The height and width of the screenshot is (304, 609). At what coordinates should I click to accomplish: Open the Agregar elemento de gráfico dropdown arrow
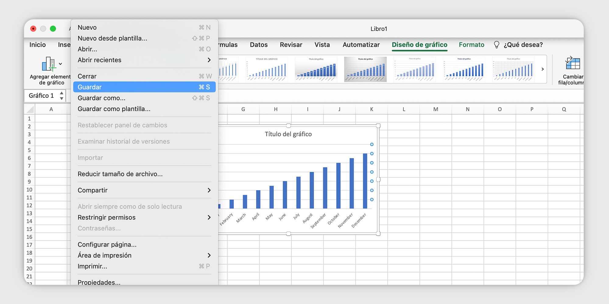pyautogui.click(x=60, y=64)
